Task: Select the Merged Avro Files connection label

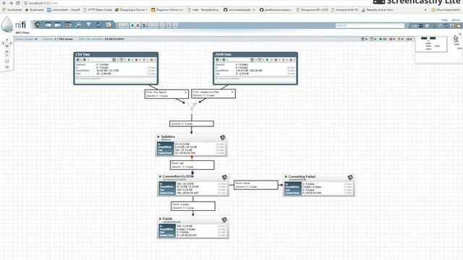Action: 213,94
